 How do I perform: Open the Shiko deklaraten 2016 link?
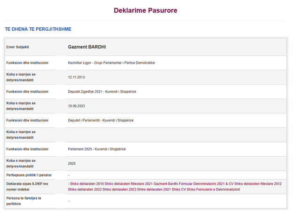(x=87, y=184)
